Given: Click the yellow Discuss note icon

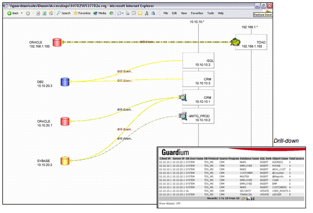Looking at the screenshot, I should click(x=140, y=13).
